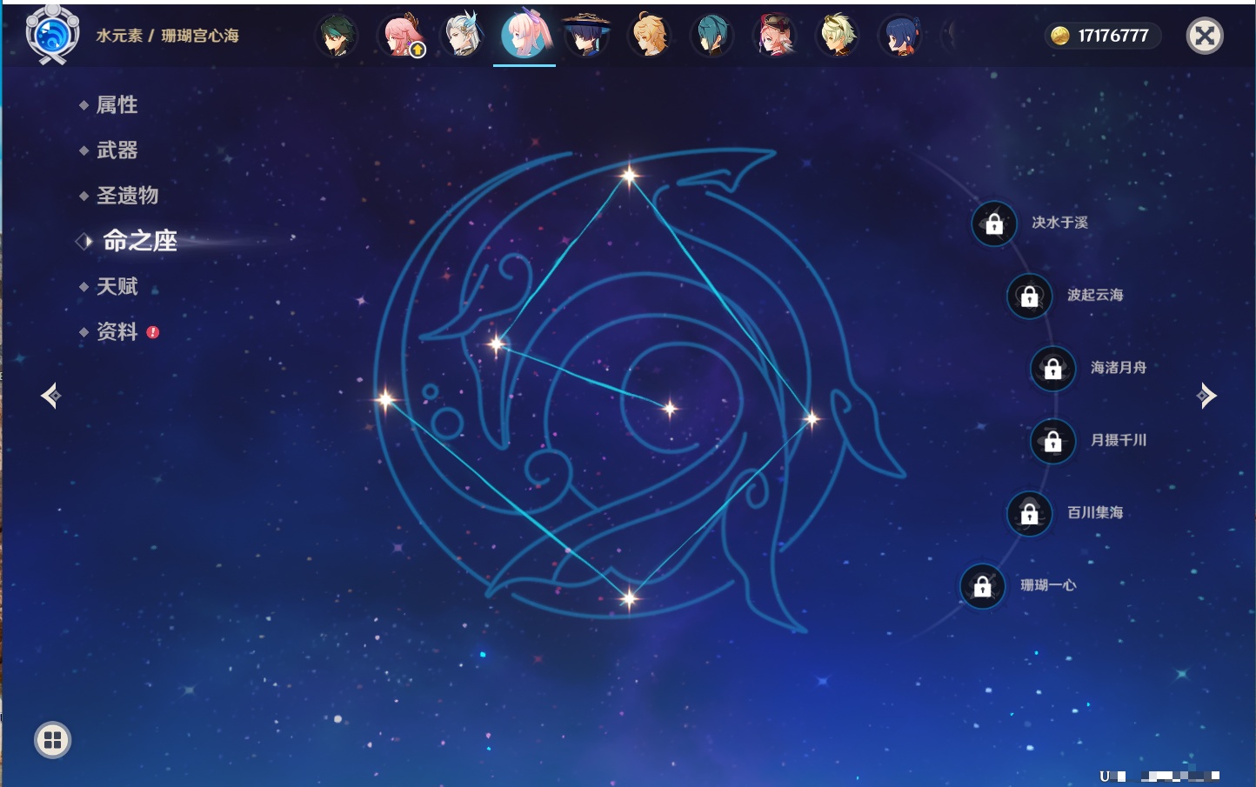Select the teal-haired character avatar
Screen dimensions: 1256x787
(x=712, y=36)
